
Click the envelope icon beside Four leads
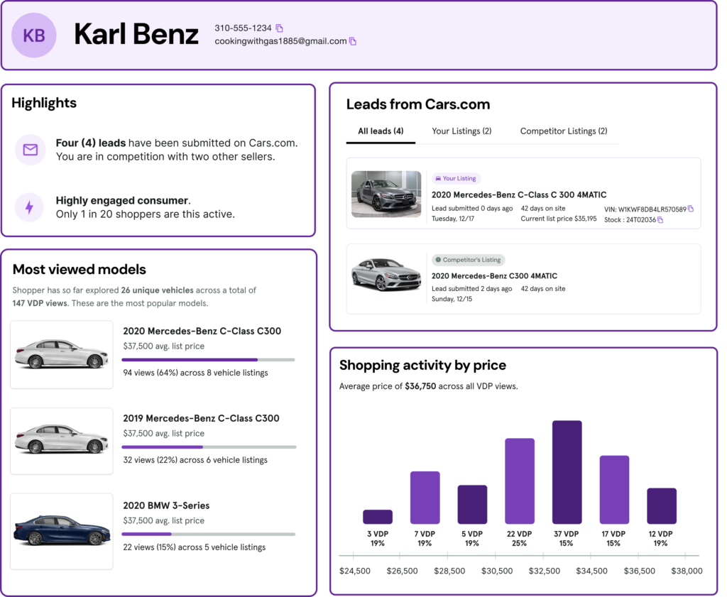[31, 150]
